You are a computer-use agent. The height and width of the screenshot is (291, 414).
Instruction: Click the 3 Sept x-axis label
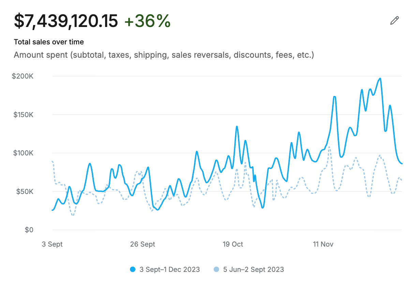(x=52, y=244)
